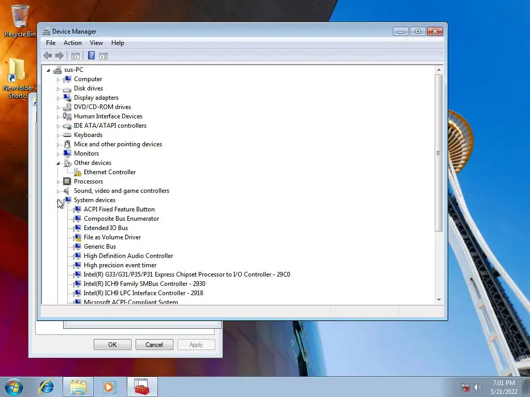Click the action pane toolbar icon beside Help
This screenshot has height=397, width=530.
(104, 56)
